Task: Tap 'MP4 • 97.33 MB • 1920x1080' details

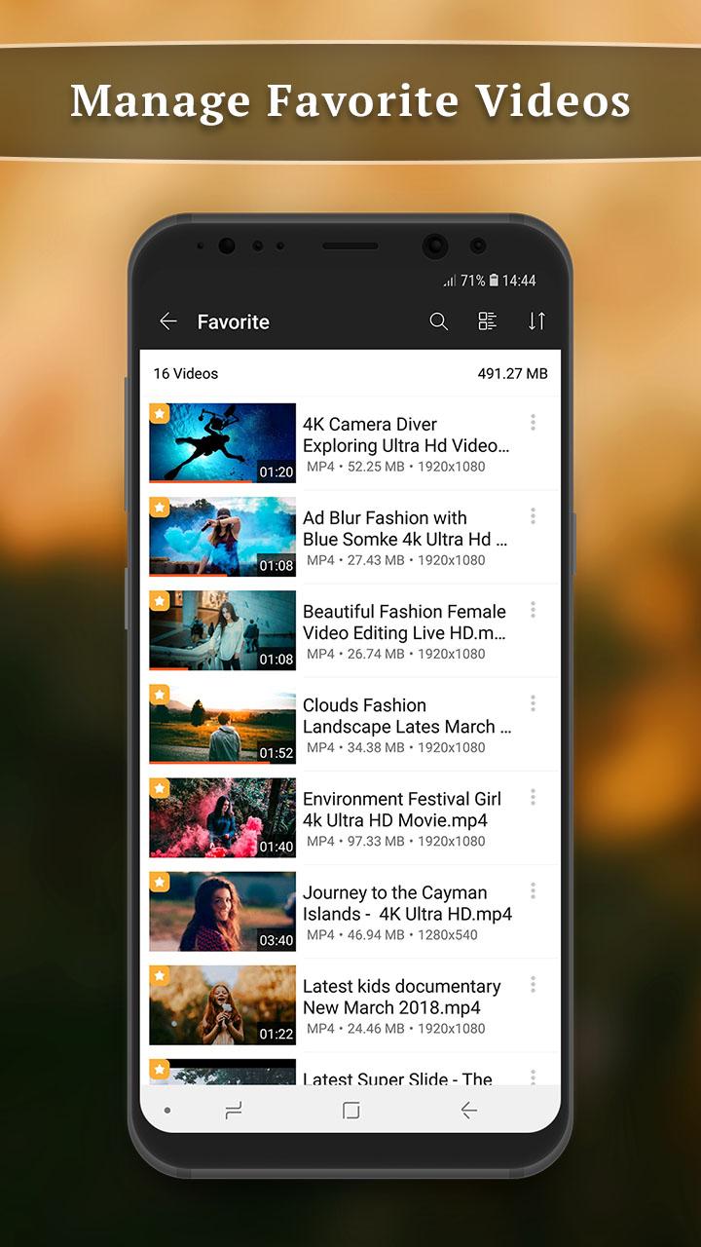Action: pyautogui.click(x=396, y=841)
